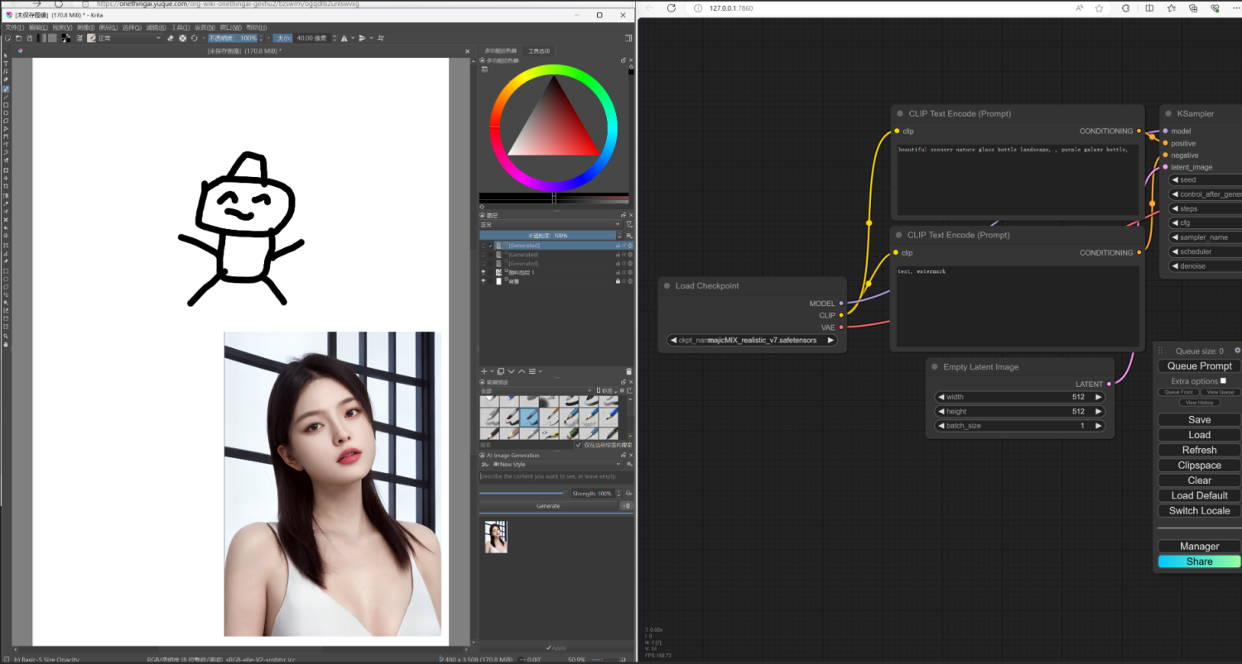
Task: Click the open file icon in Krita toolbar
Action: [x=18, y=38]
